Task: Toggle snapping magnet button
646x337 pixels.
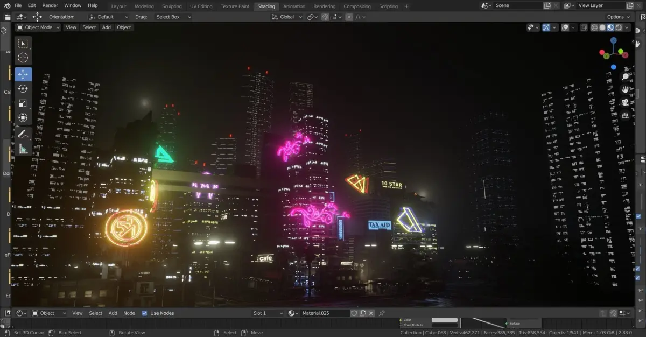Action: click(325, 17)
